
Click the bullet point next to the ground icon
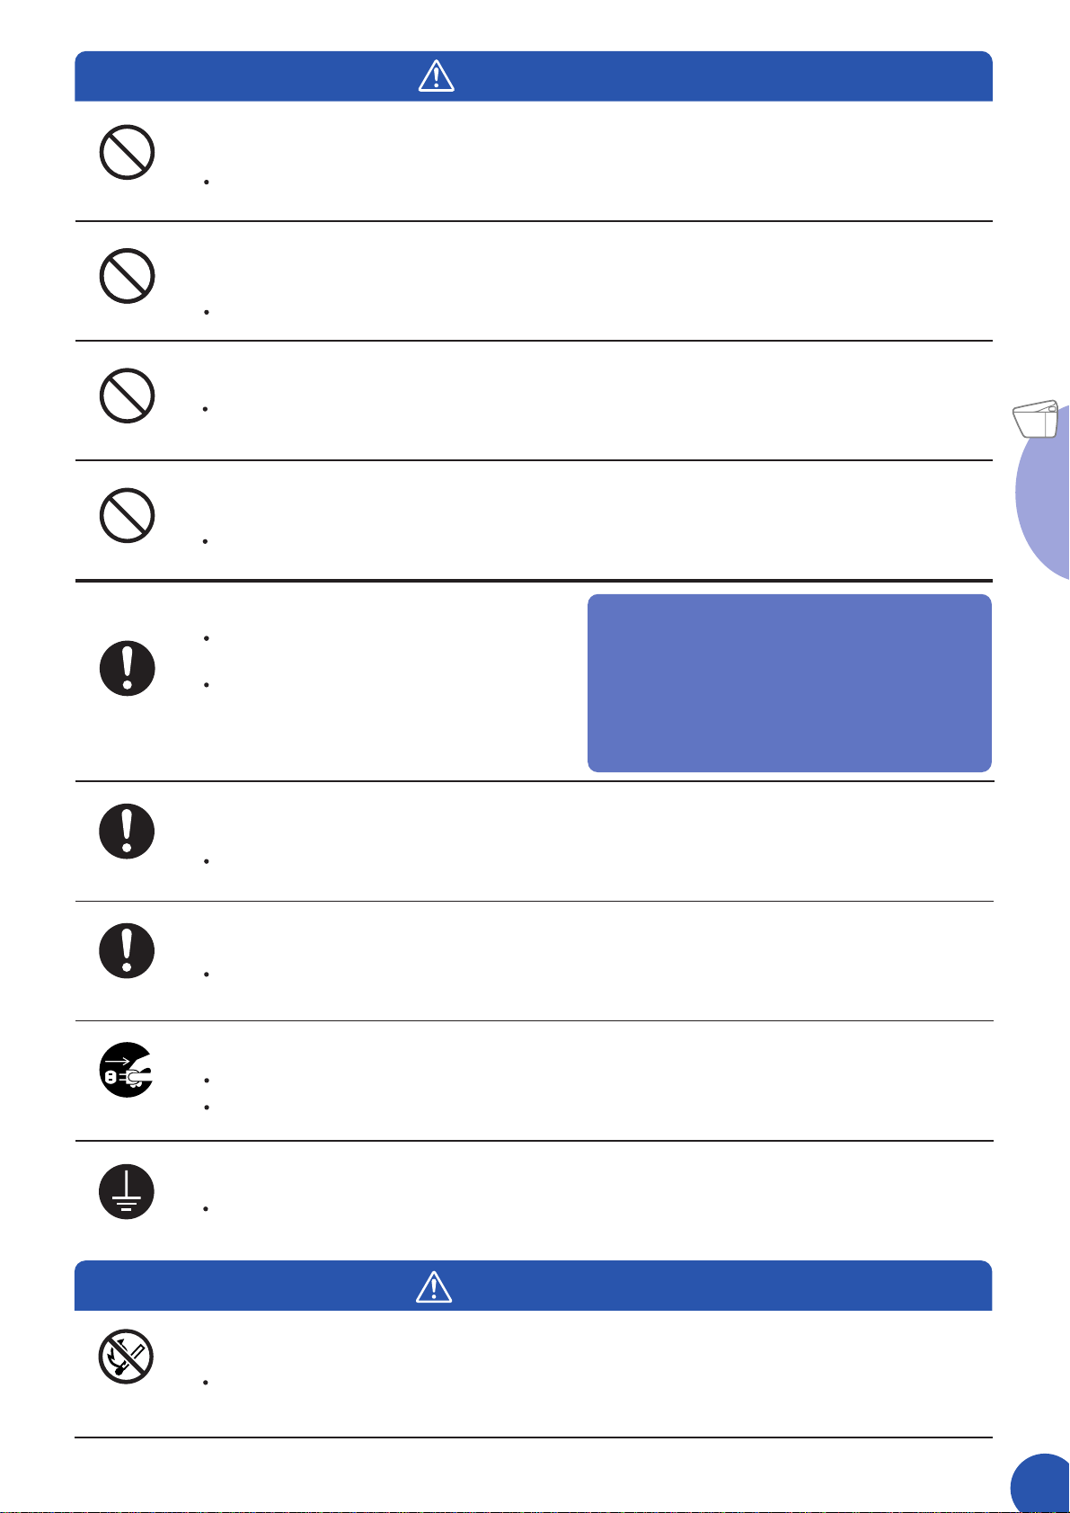(x=207, y=1209)
